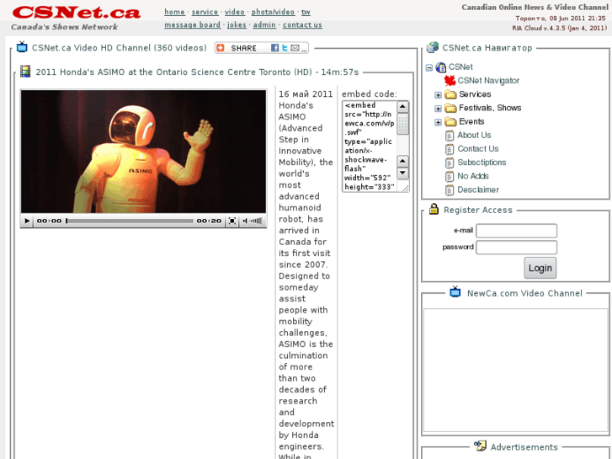The image size is (612, 459).
Task: Click the video title 2011 Honda's ASIMO
Action: [x=197, y=72]
